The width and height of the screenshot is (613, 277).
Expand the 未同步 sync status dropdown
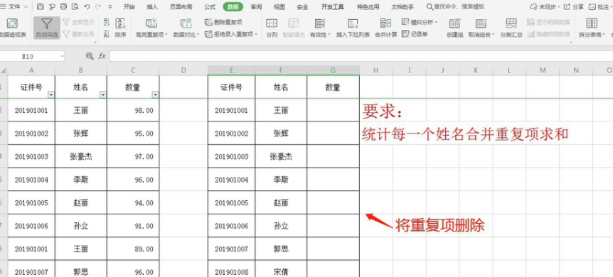(558, 6)
